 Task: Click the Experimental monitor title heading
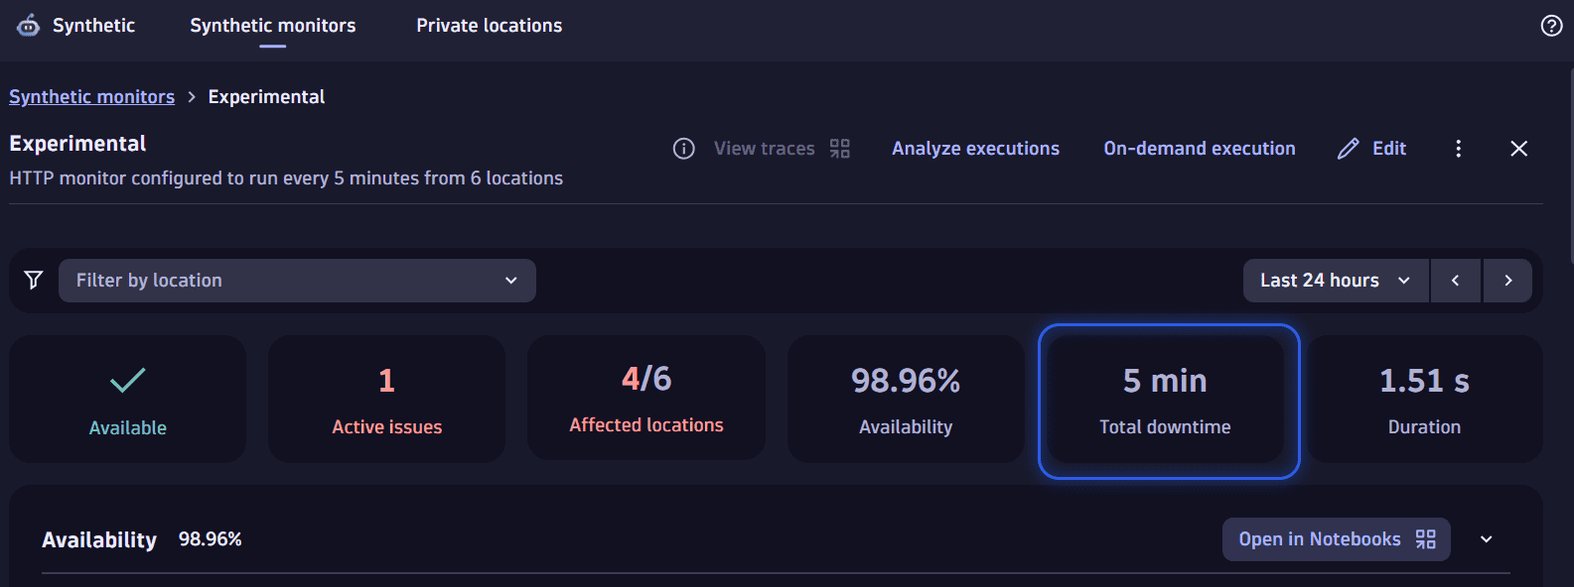[77, 144]
